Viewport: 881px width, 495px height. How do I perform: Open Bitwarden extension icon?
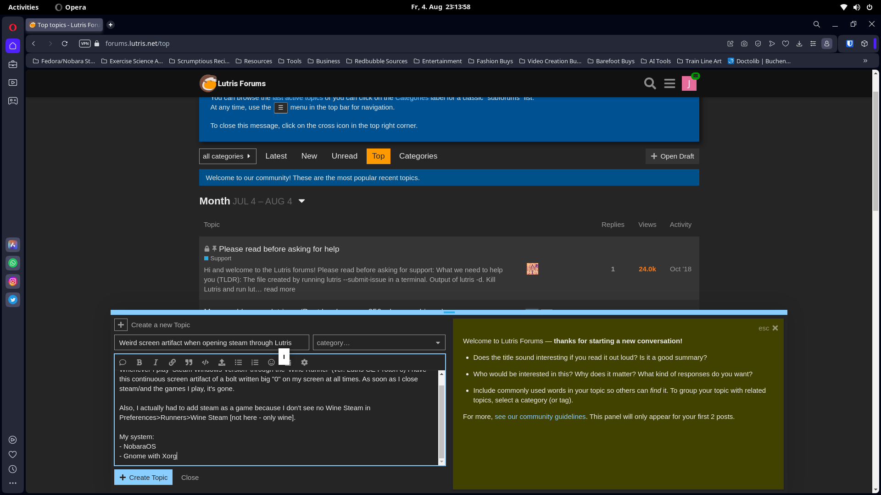[x=850, y=44]
